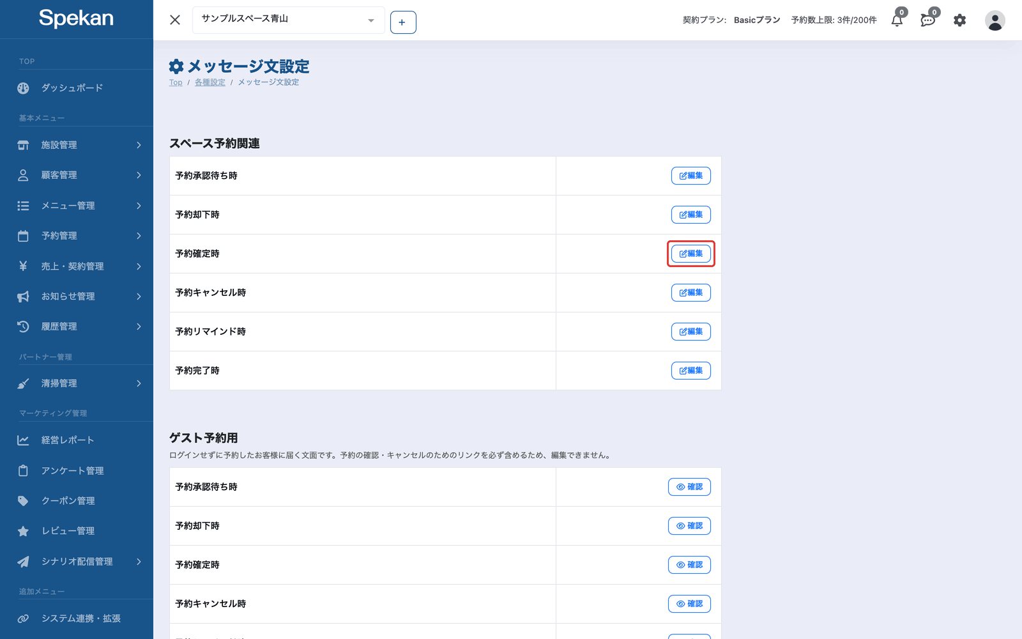Edit the 予約リマインド時 message

[690, 332]
